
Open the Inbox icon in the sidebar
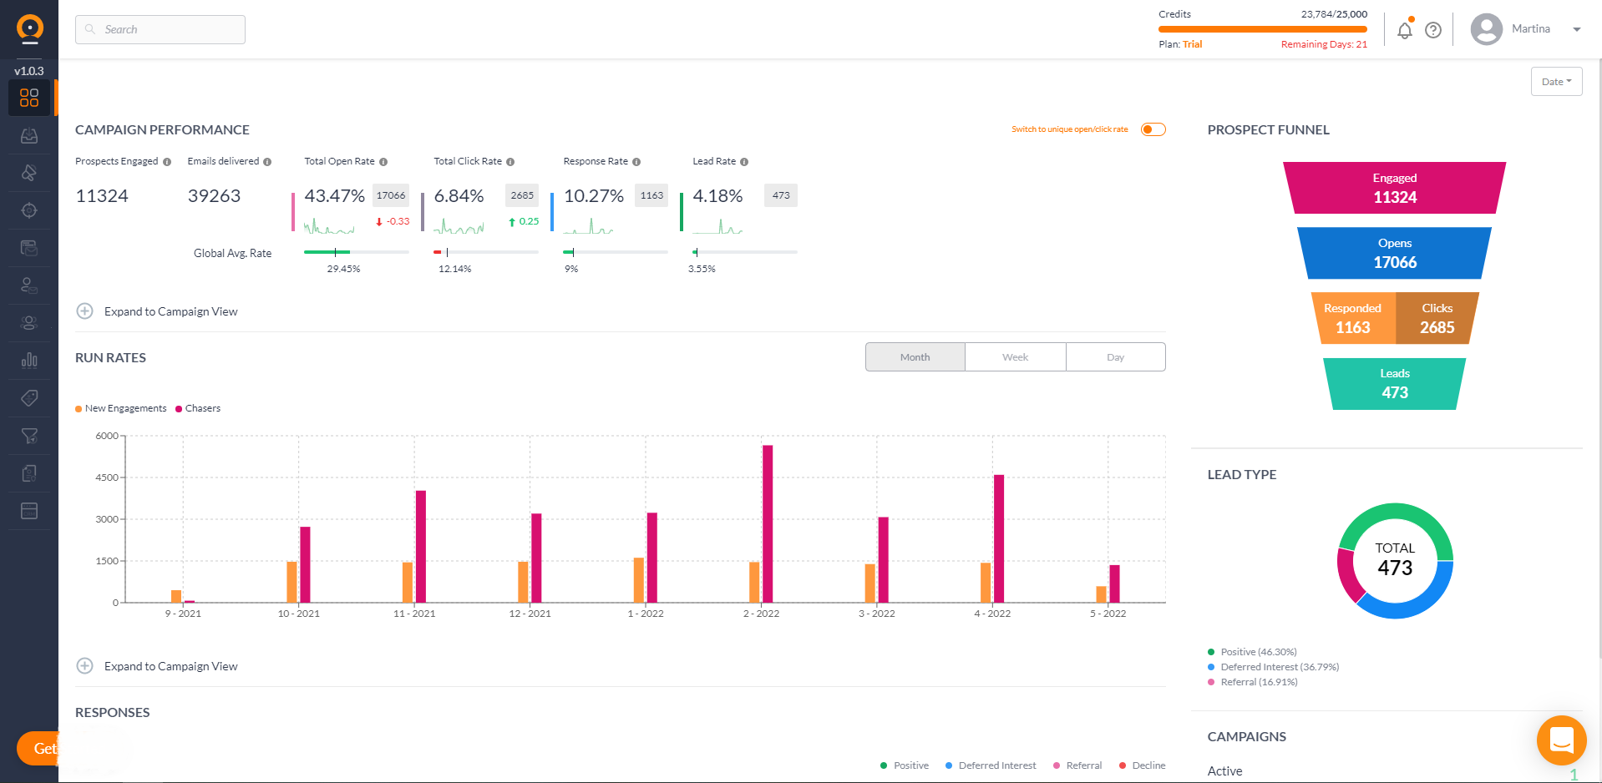click(x=29, y=135)
